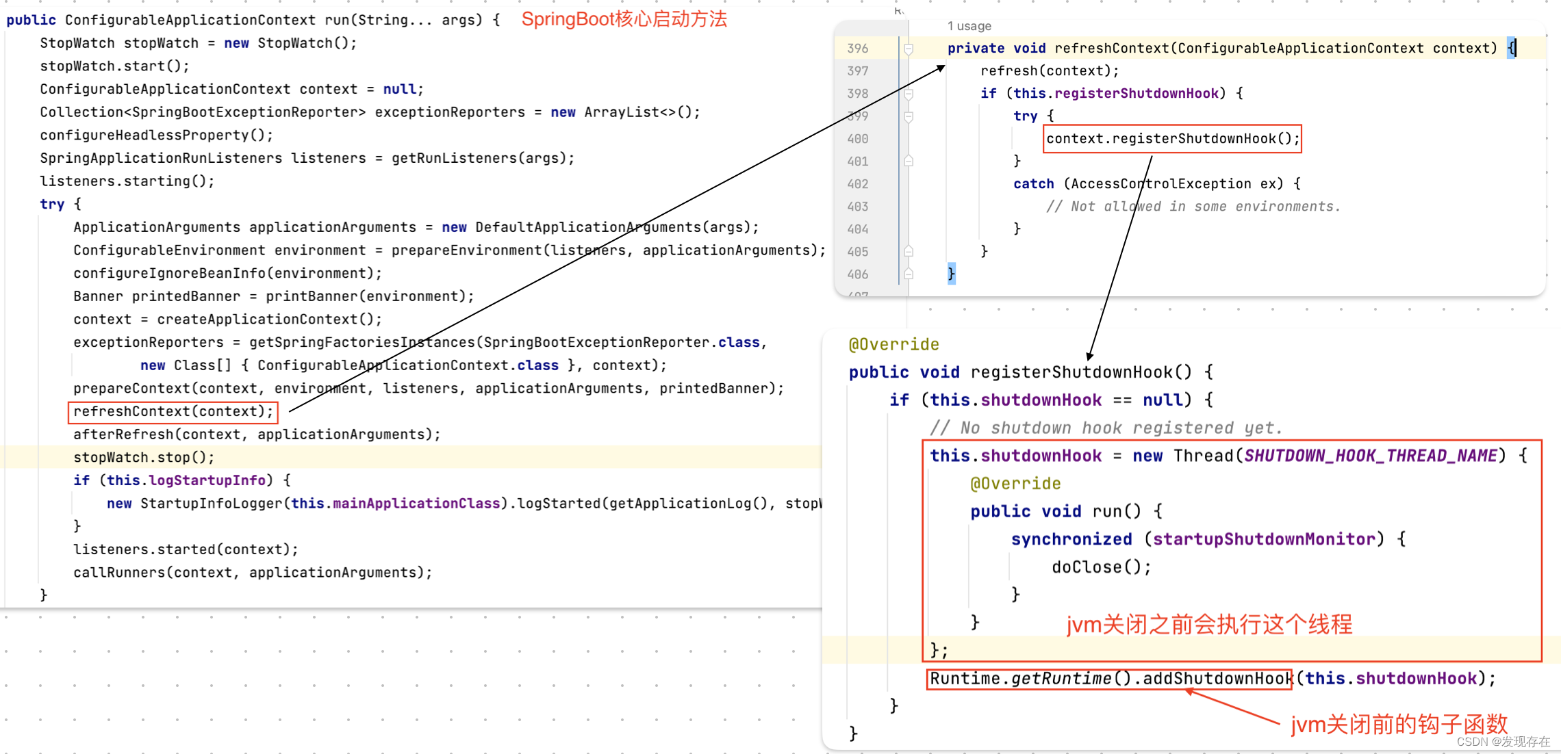
Task: Click 'synchronized (startupShutdownMonitor) {' line
Action: [x=1208, y=540]
